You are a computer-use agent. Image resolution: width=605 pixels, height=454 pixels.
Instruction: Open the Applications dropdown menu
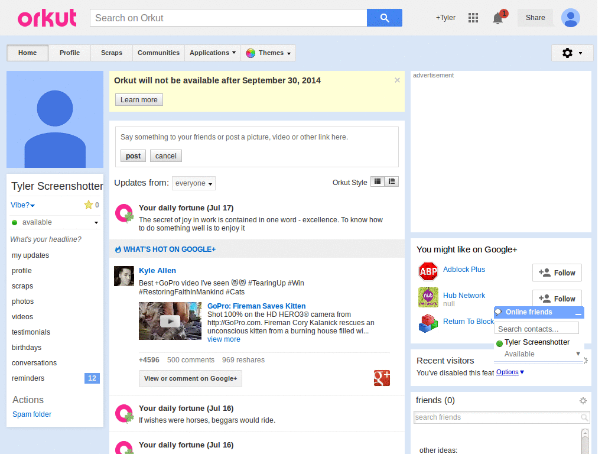click(213, 53)
